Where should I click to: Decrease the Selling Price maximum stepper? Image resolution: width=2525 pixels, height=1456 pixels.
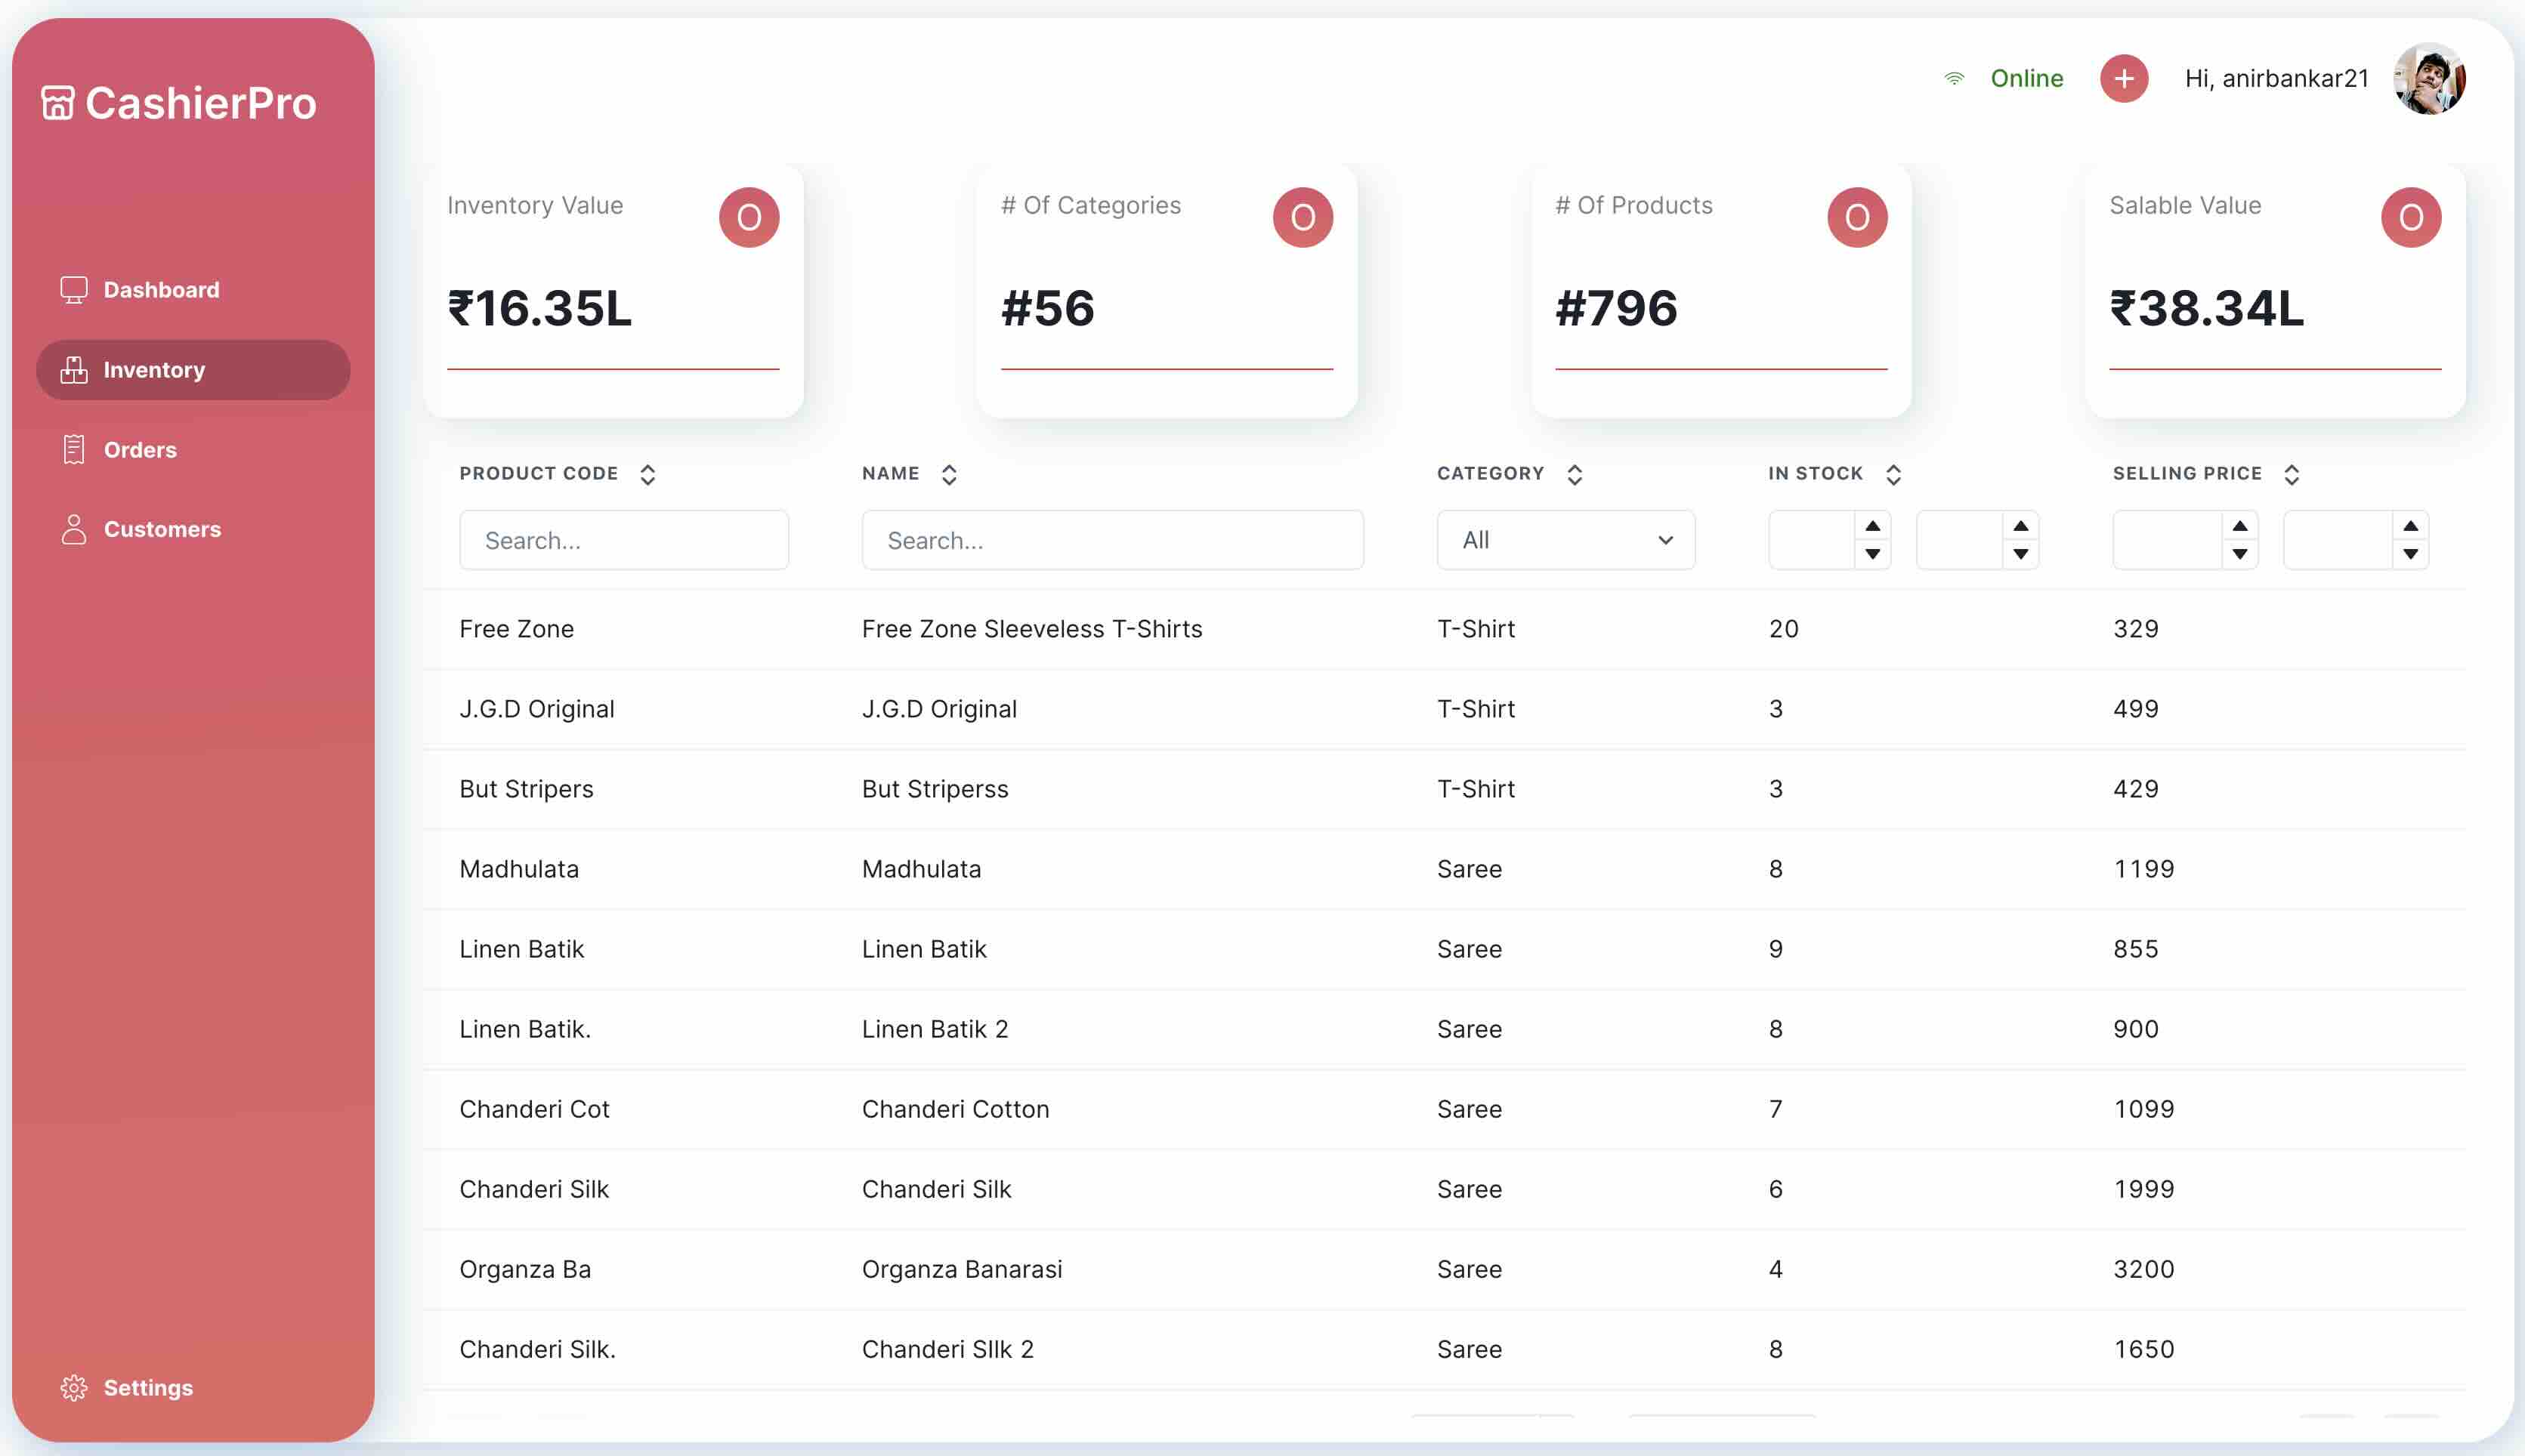tap(2410, 554)
